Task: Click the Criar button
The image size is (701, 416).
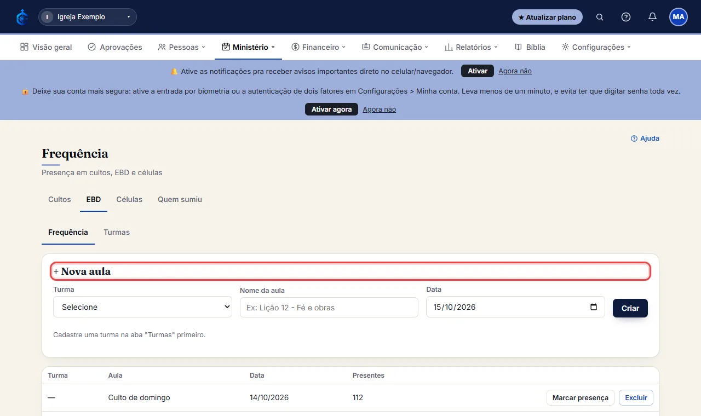Action: pyautogui.click(x=630, y=308)
